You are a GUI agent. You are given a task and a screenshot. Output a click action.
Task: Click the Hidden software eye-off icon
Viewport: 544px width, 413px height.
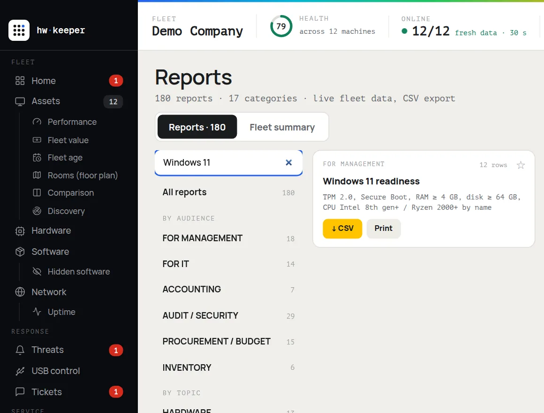[x=37, y=271]
